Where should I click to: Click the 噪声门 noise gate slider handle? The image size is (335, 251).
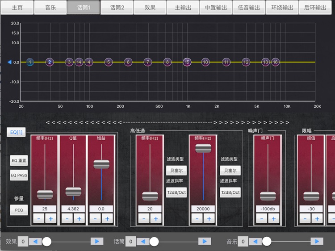268,196
